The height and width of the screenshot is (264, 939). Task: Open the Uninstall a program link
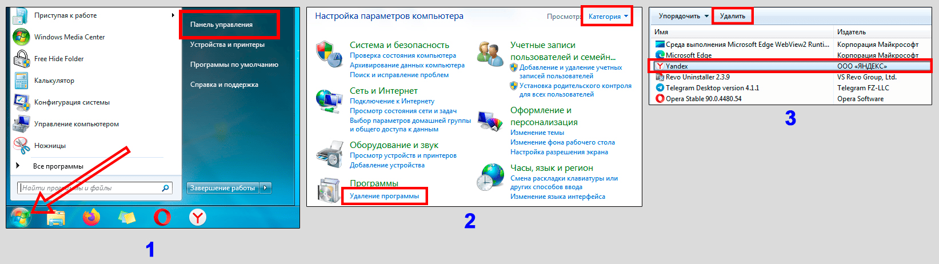[384, 196]
